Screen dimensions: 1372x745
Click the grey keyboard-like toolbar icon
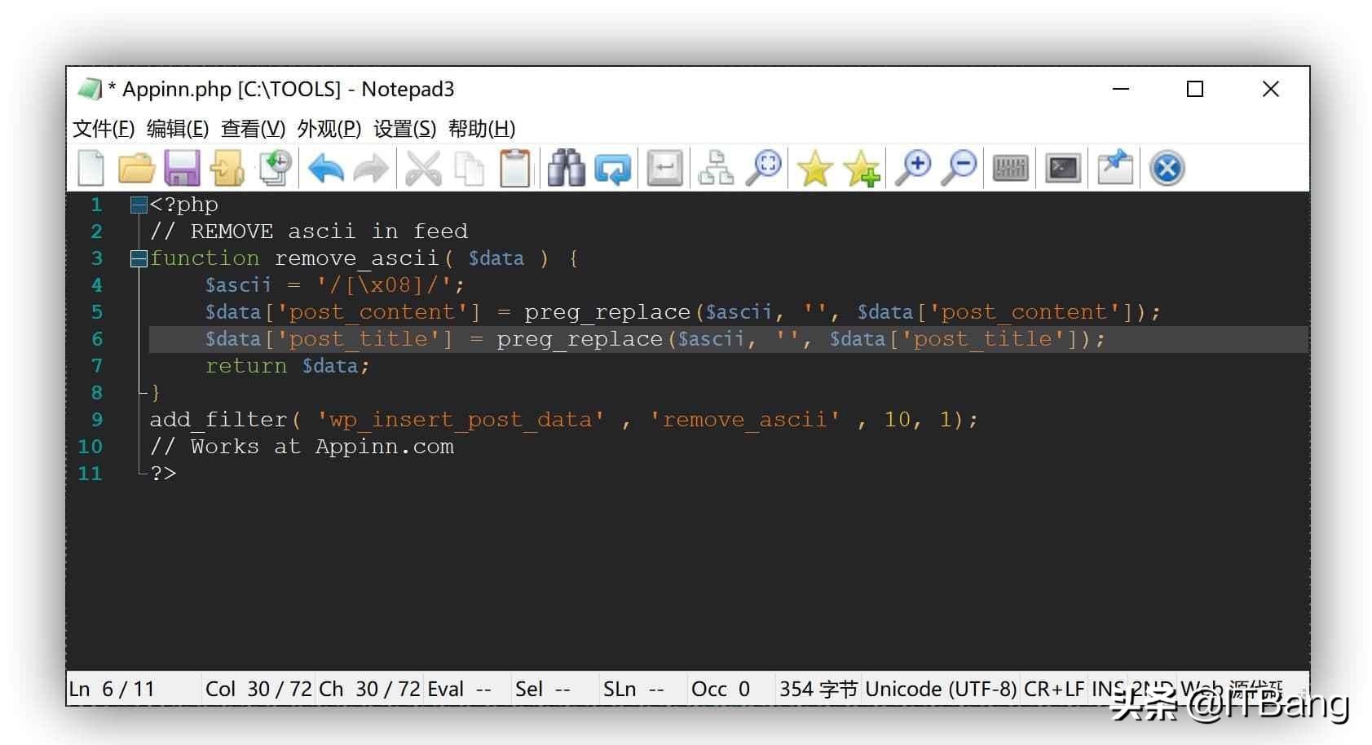pos(1011,169)
